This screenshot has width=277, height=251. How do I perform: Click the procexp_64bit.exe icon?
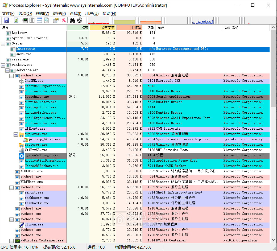26,140
